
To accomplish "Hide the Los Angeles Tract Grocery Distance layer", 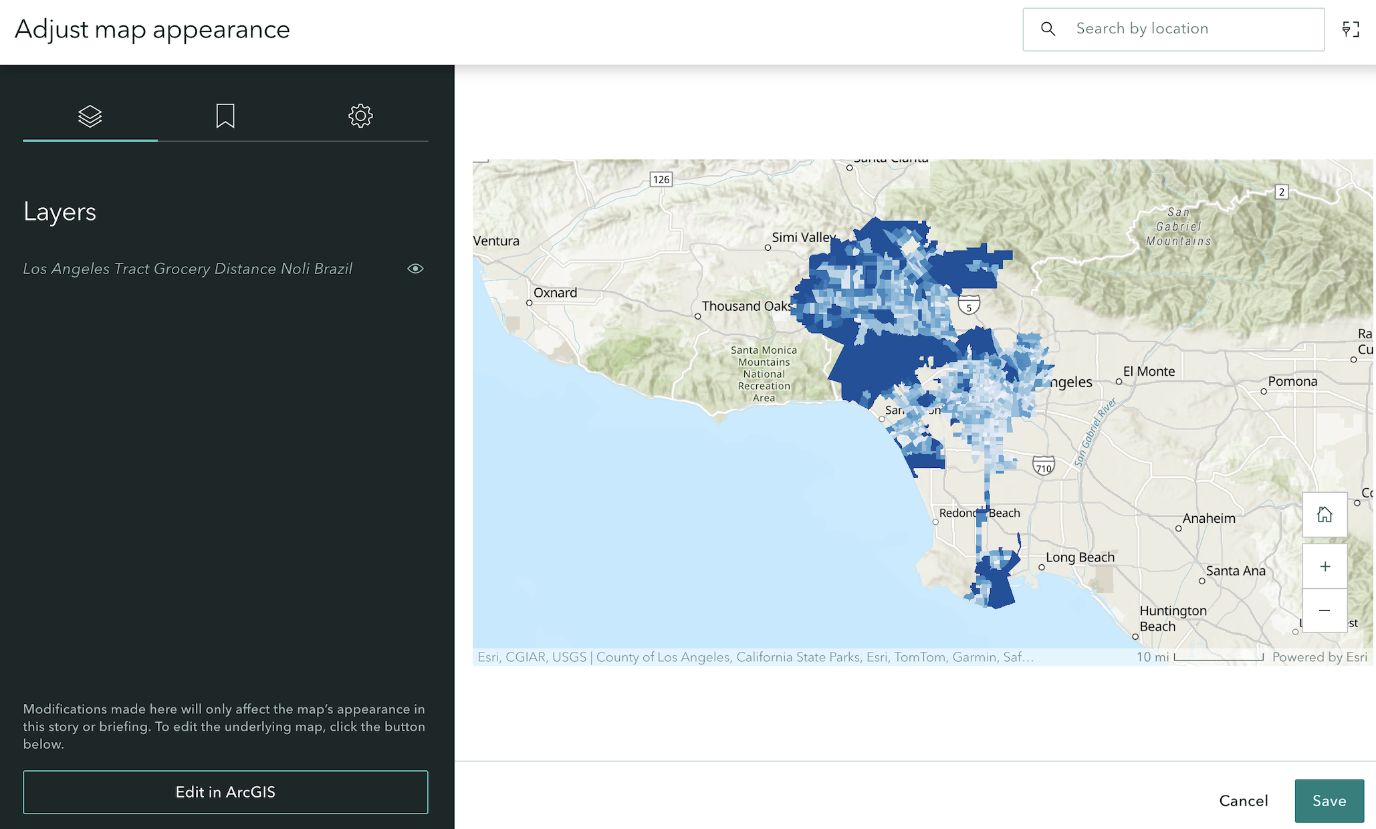I will pyautogui.click(x=415, y=269).
